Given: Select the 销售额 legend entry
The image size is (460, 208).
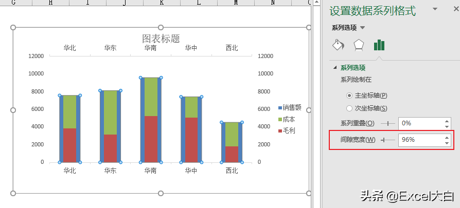Looking at the screenshot, I should (290, 108).
